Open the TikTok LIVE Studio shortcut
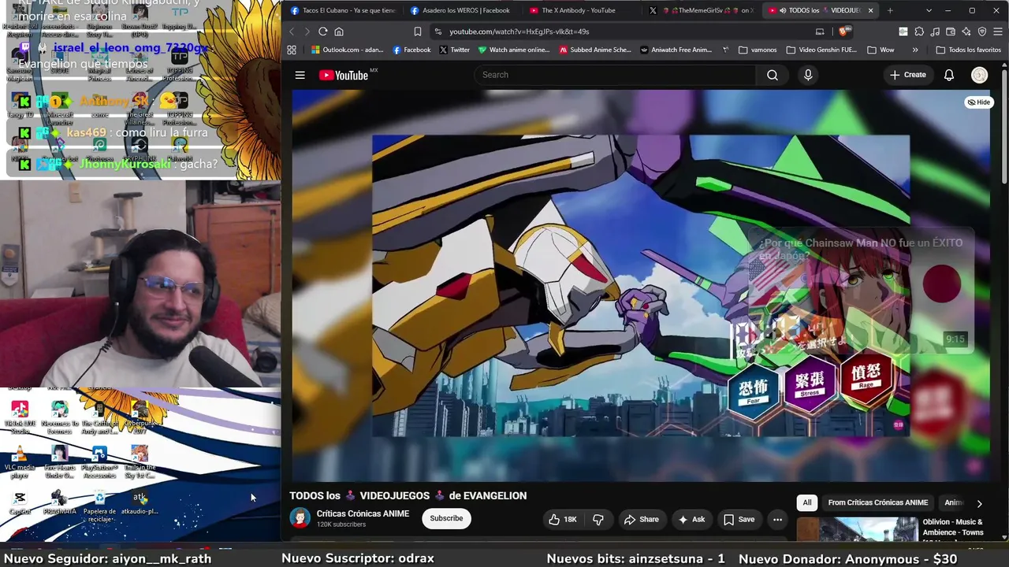This screenshot has height=567, width=1009. click(x=20, y=417)
